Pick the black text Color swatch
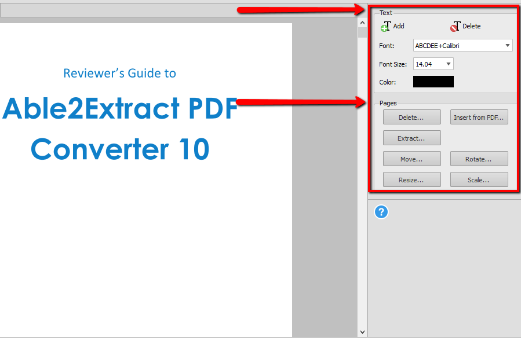 click(433, 82)
